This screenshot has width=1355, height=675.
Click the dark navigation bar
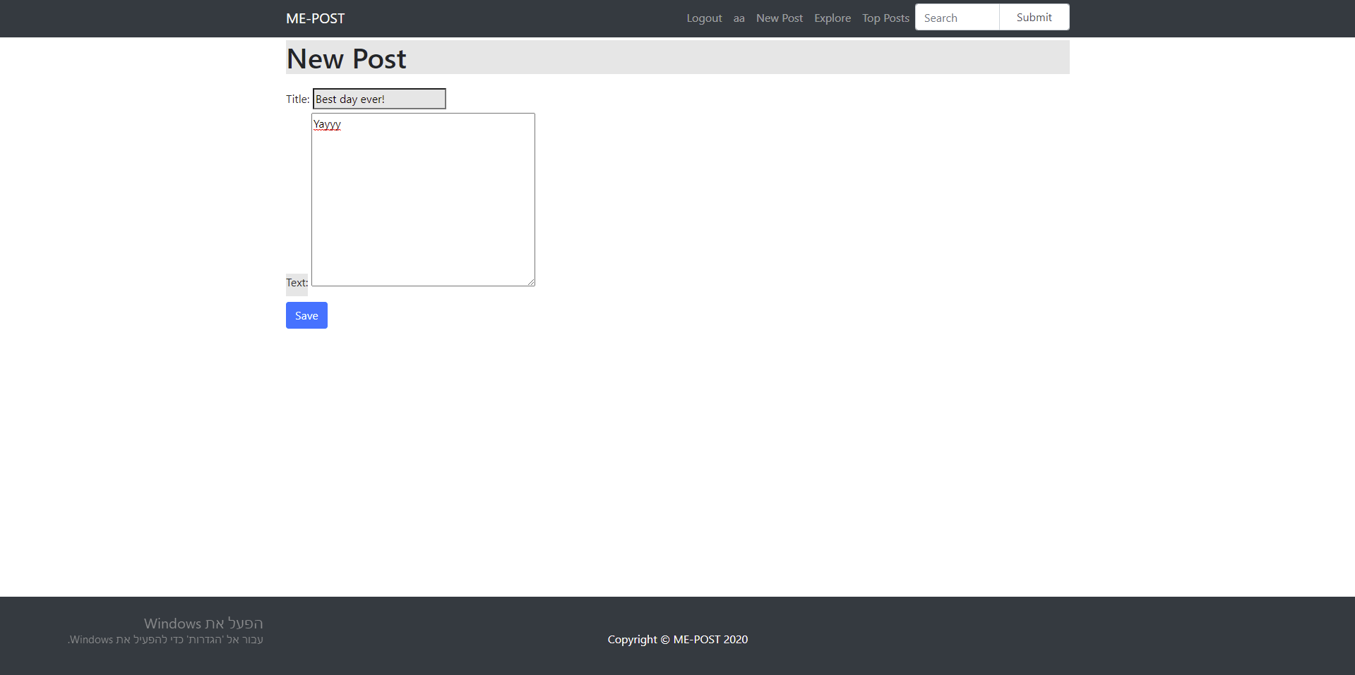[x=494, y=18]
